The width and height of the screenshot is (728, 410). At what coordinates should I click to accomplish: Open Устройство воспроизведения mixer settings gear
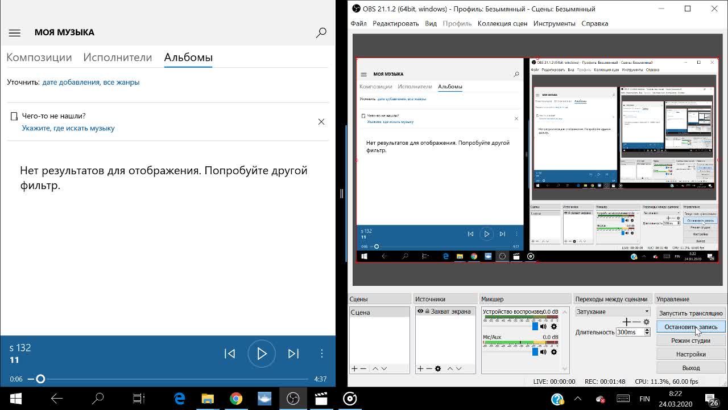click(554, 326)
